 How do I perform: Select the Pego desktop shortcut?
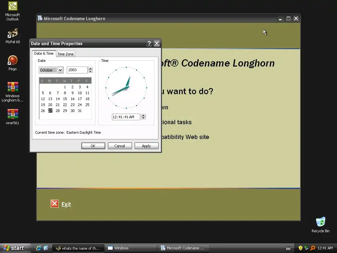13,63
